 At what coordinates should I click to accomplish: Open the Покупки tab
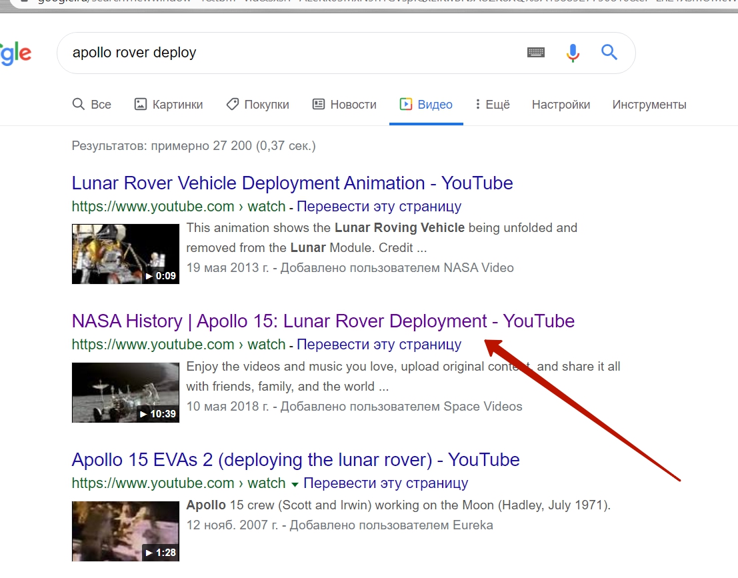click(257, 105)
